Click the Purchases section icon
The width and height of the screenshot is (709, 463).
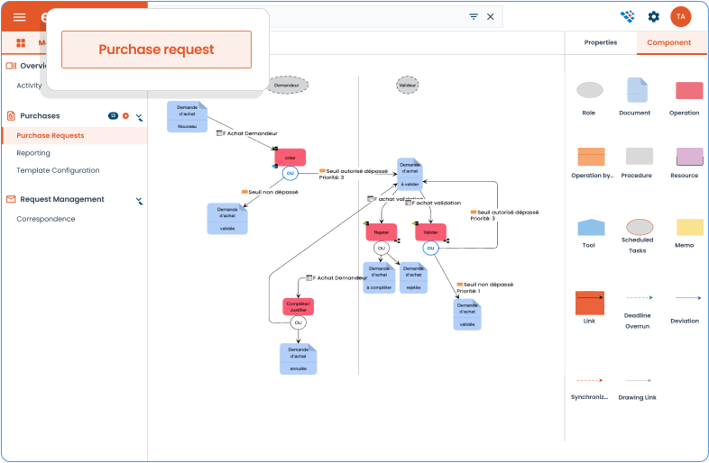(11, 116)
